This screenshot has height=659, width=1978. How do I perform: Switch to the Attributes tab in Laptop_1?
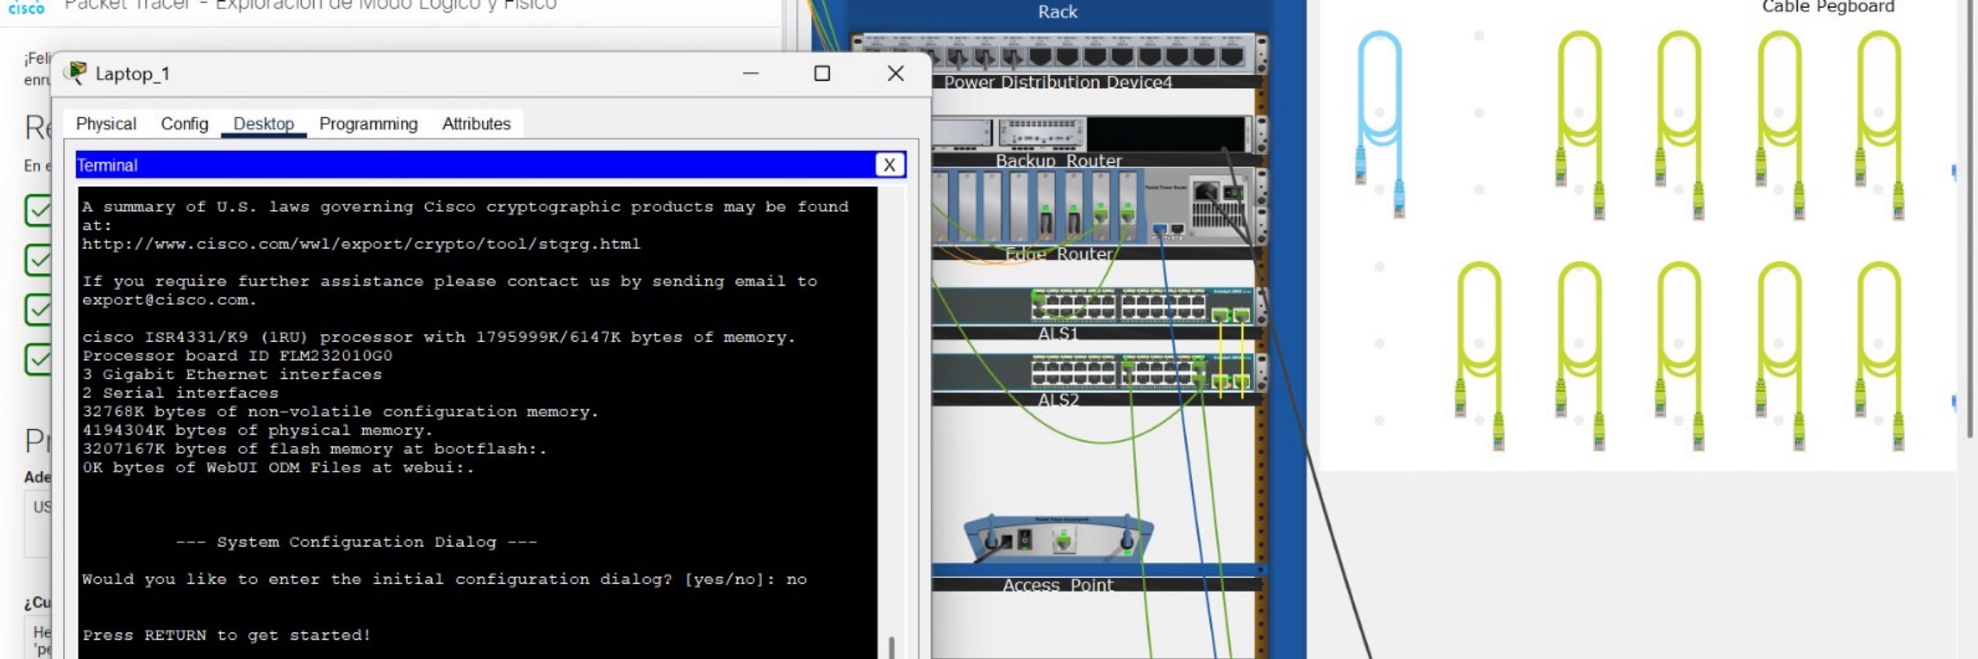476,123
